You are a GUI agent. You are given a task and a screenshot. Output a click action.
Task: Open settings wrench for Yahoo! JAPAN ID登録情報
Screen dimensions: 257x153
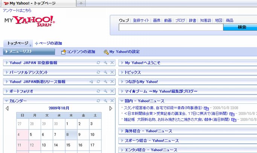(x=106, y=63)
